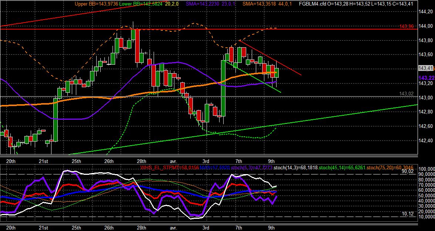Click the red 143,96 resistance level label
Screen dimensions: 435x231
coord(407,27)
